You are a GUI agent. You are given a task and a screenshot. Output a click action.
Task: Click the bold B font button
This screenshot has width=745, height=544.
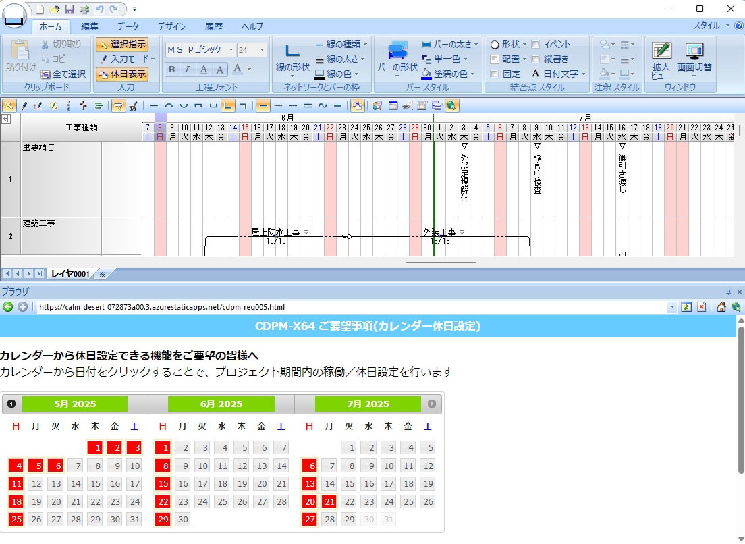click(171, 70)
